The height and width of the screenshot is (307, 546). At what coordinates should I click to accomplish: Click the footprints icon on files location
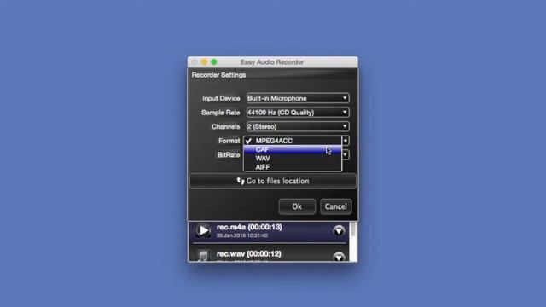coord(241,181)
